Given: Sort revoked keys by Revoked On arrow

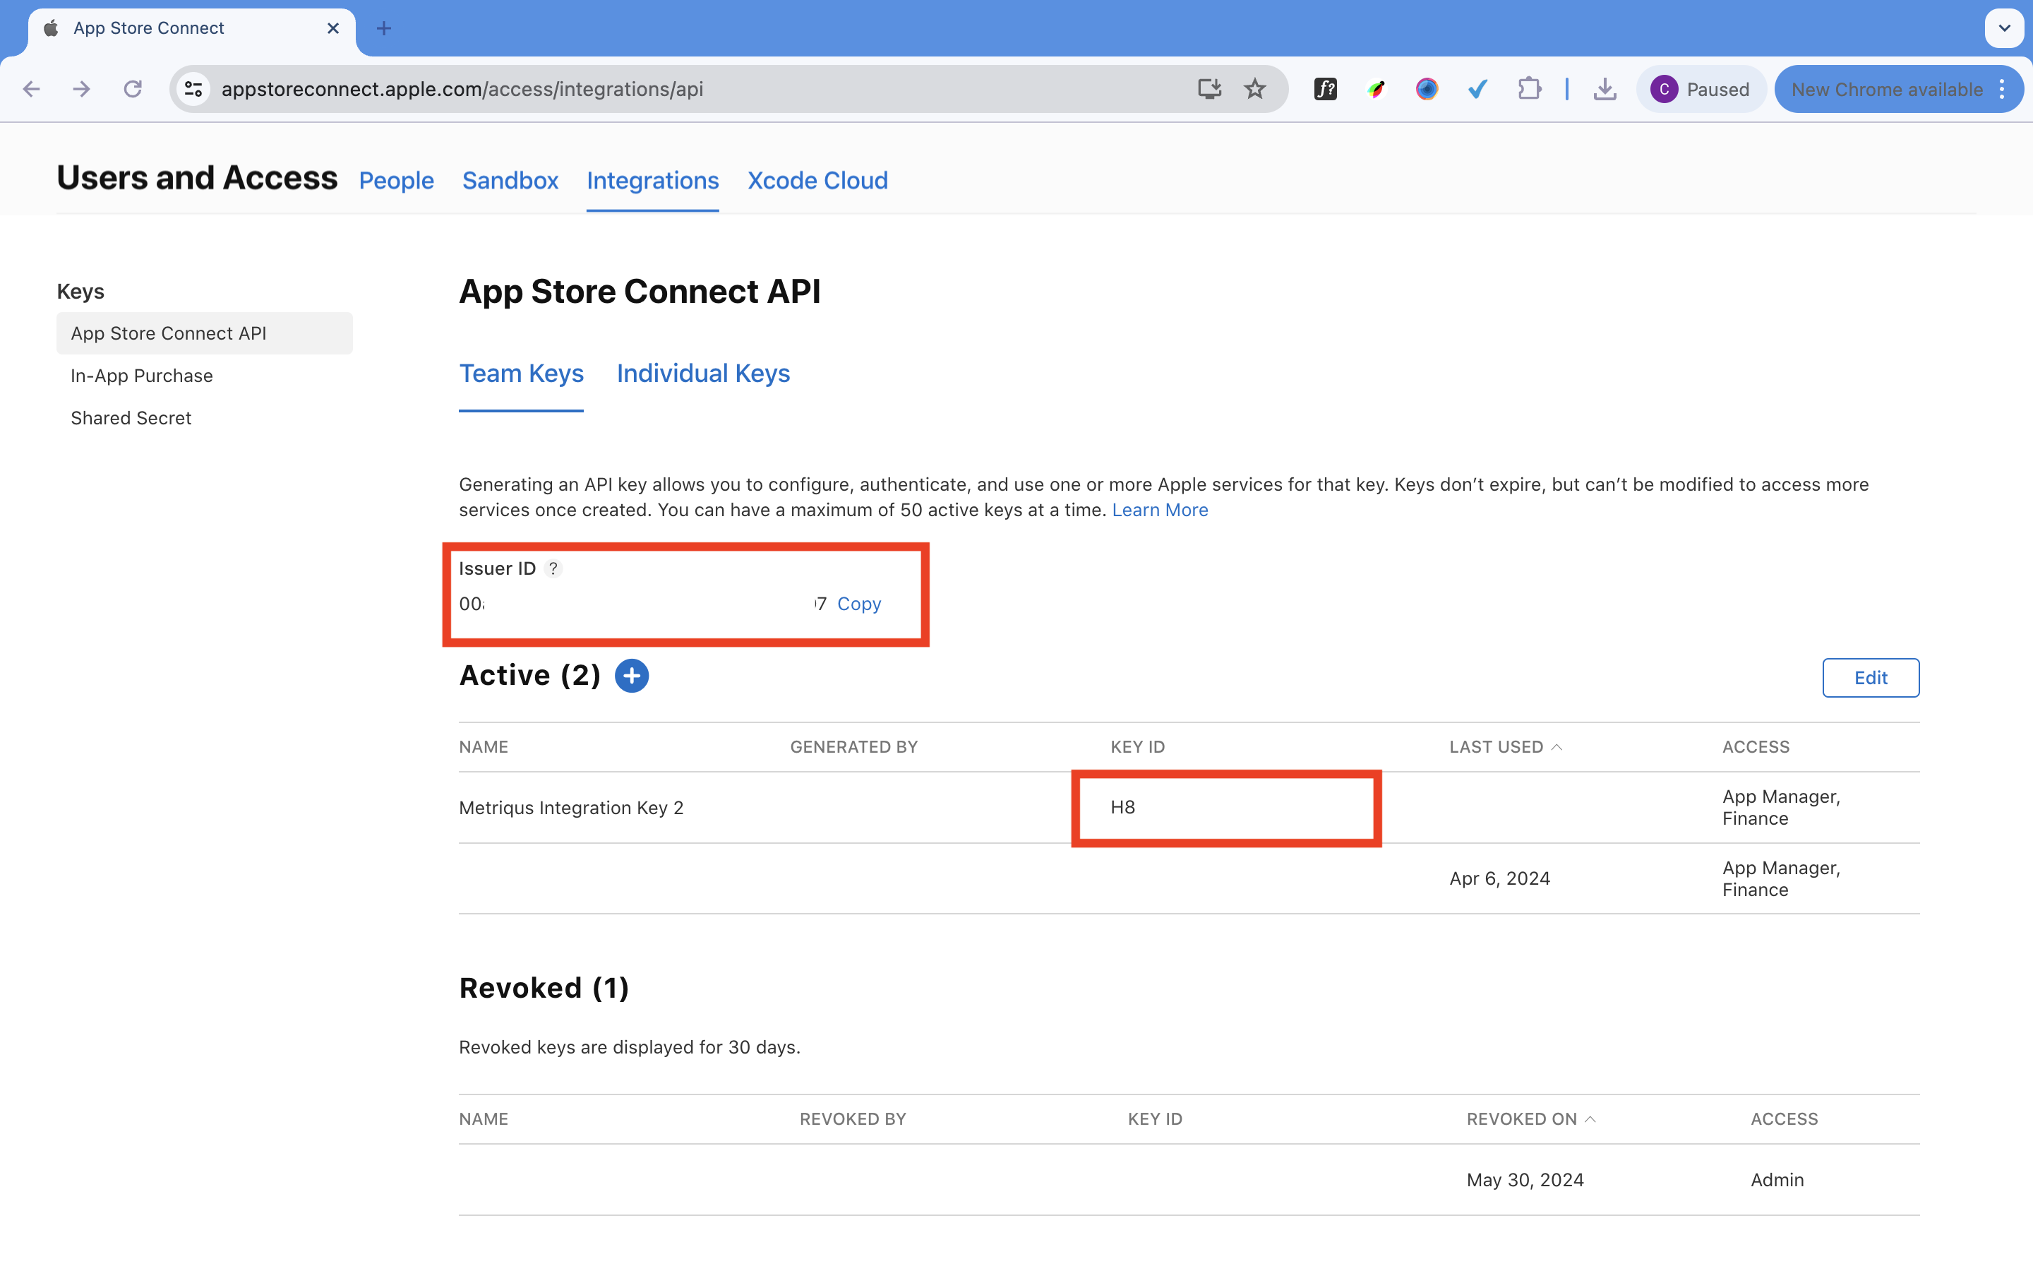Looking at the screenshot, I should click(x=1590, y=1119).
